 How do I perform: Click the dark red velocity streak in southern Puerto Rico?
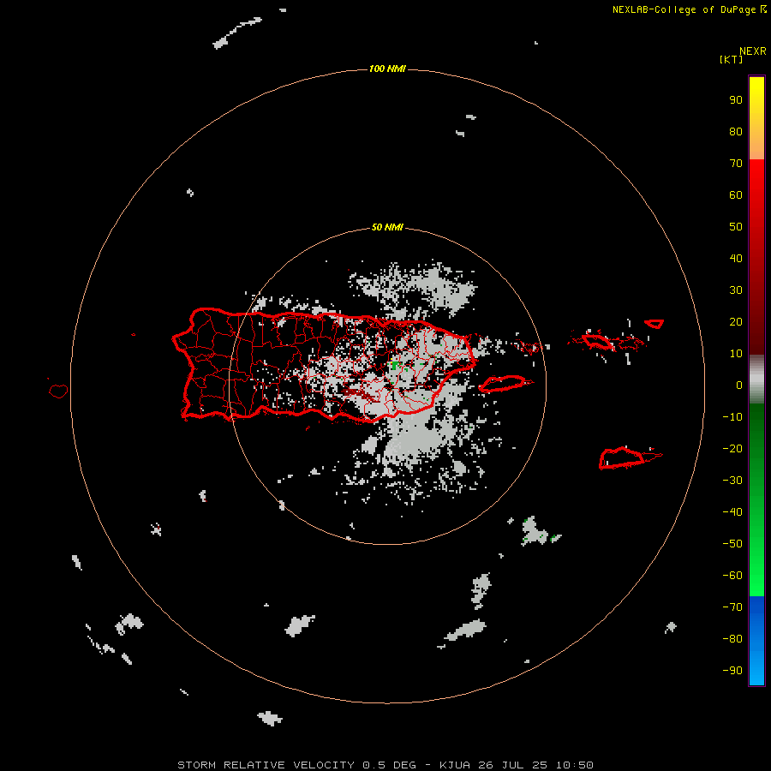pos(359,393)
